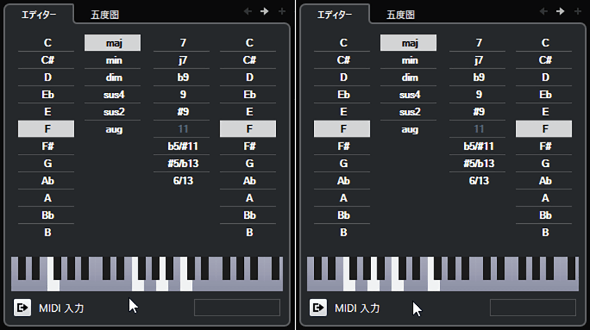
Task: Click the plus icon in left panel header
Action: click(x=282, y=12)
